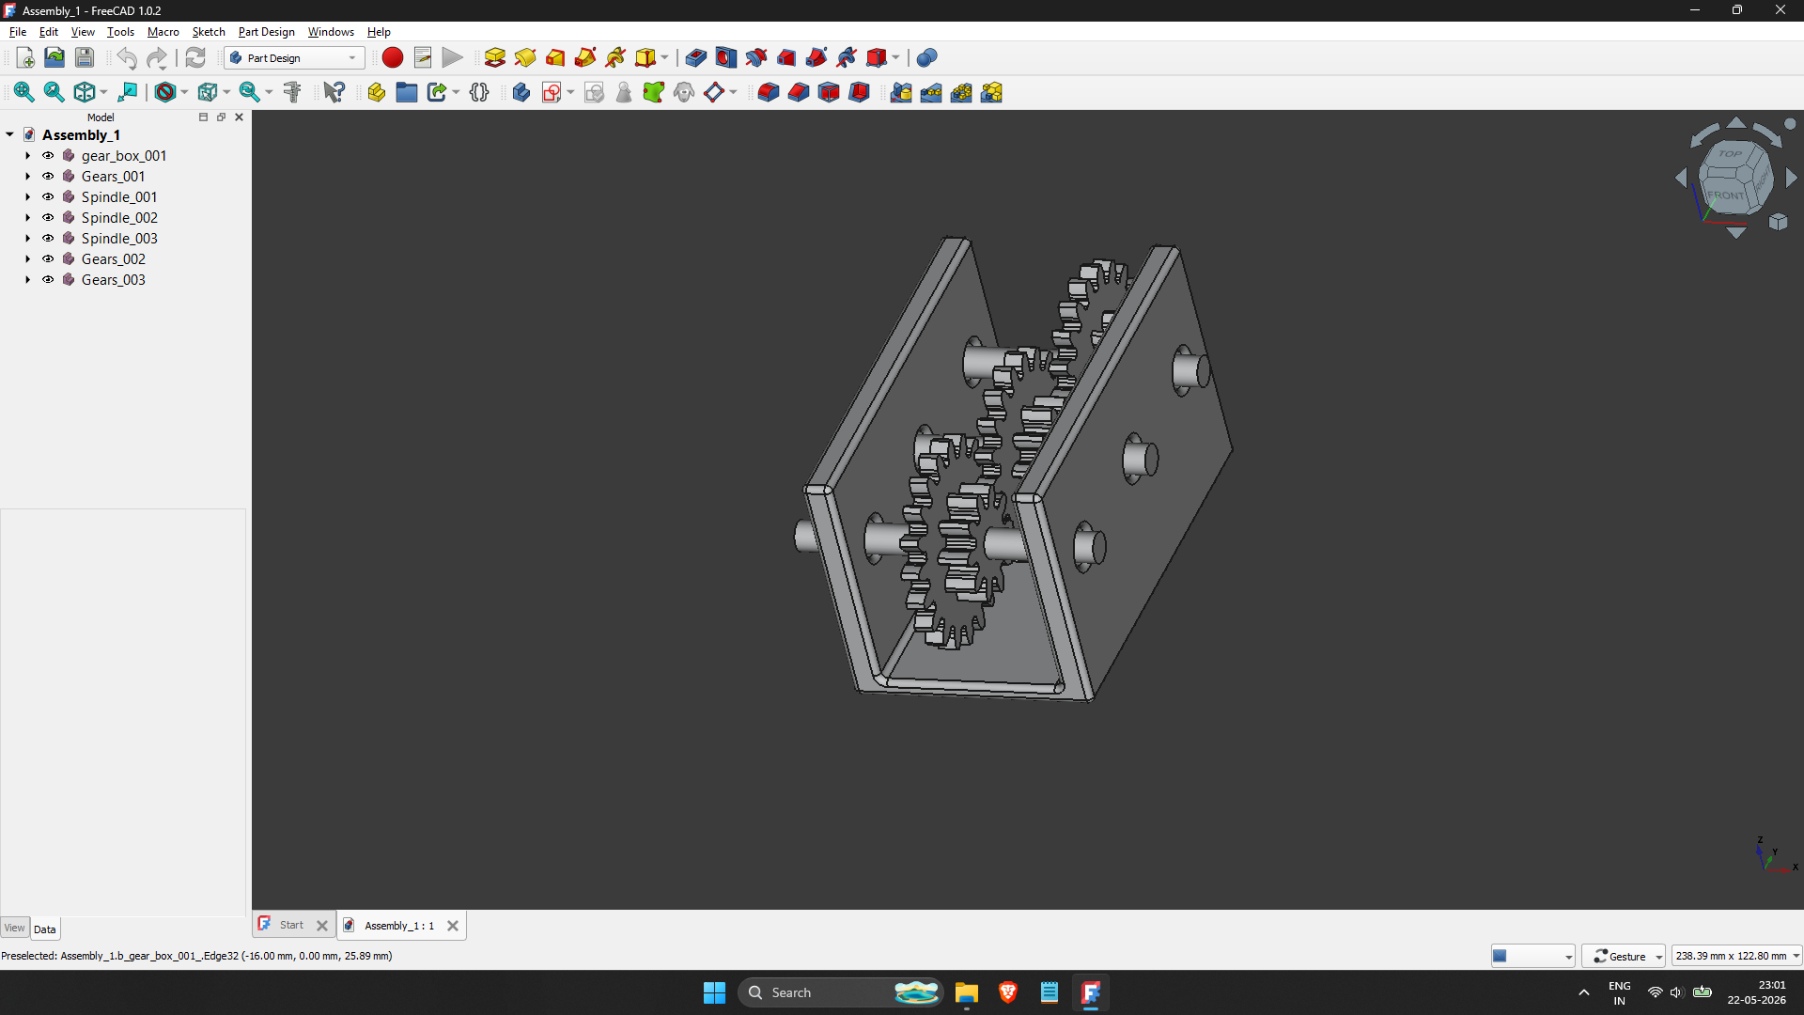Start macro recording with red circle
The height and width of the screenshot is (1015, 1804).
393,58
